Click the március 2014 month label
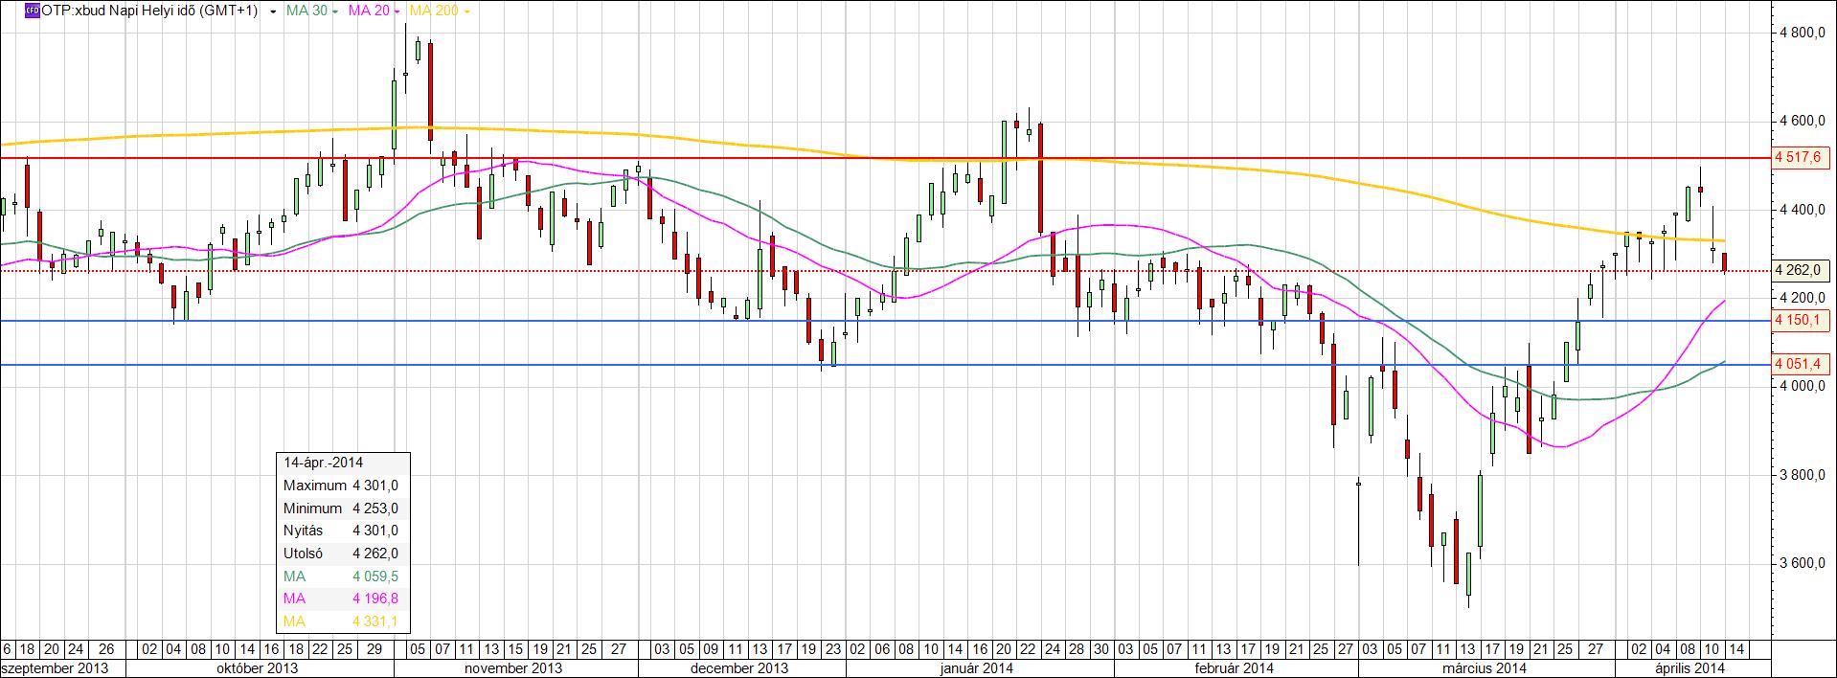Viewport: 1837px width, 678px height. 1484,667
